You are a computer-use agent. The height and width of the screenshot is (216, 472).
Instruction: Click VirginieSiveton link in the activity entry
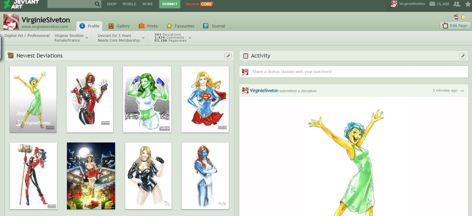(x=264, y=91)
